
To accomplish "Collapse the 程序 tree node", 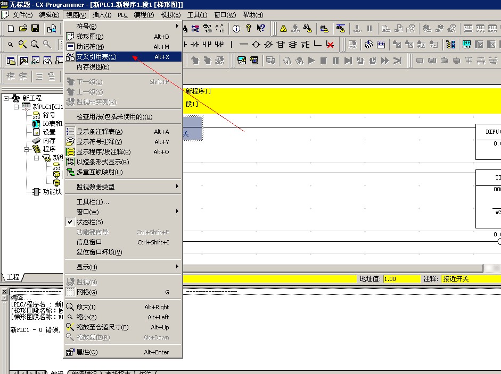I will [x=27, y=149].
